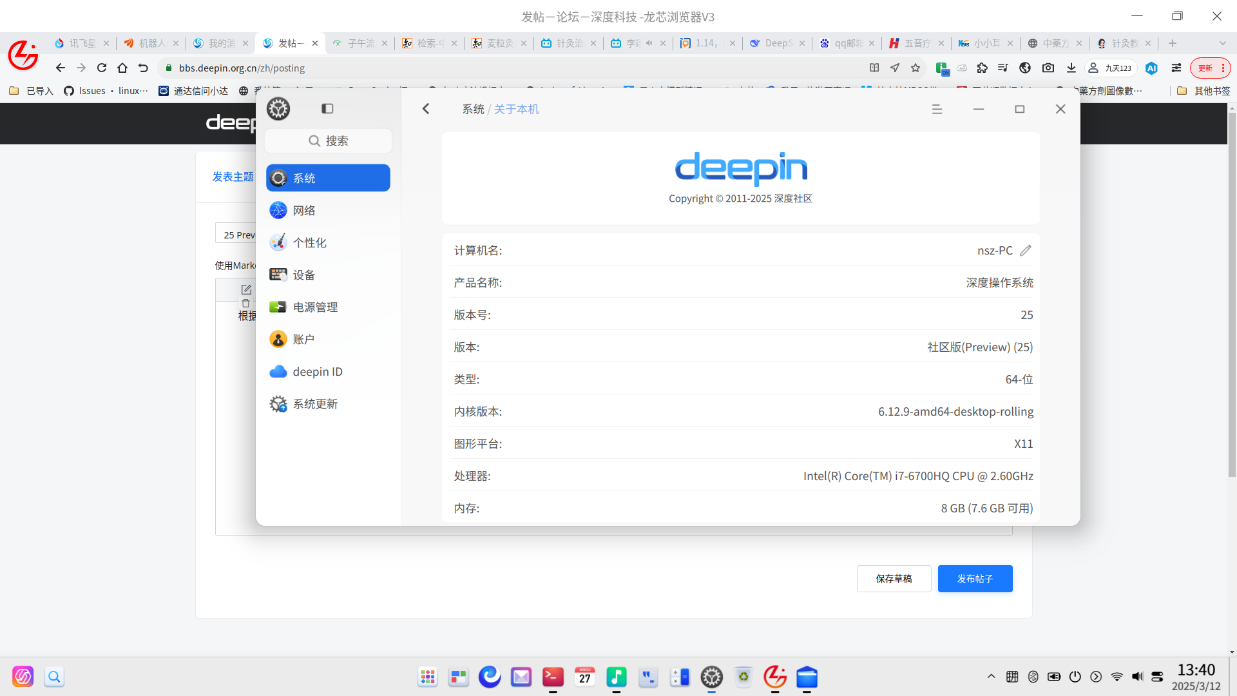Select 网络 in the settings sidebar

pyautogui.click(x=328, y=210)
